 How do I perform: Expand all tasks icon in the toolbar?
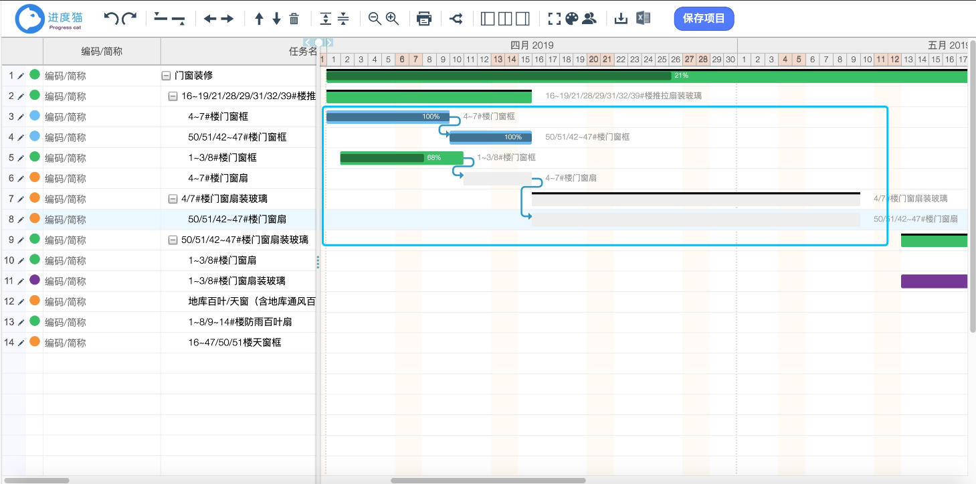326,19
